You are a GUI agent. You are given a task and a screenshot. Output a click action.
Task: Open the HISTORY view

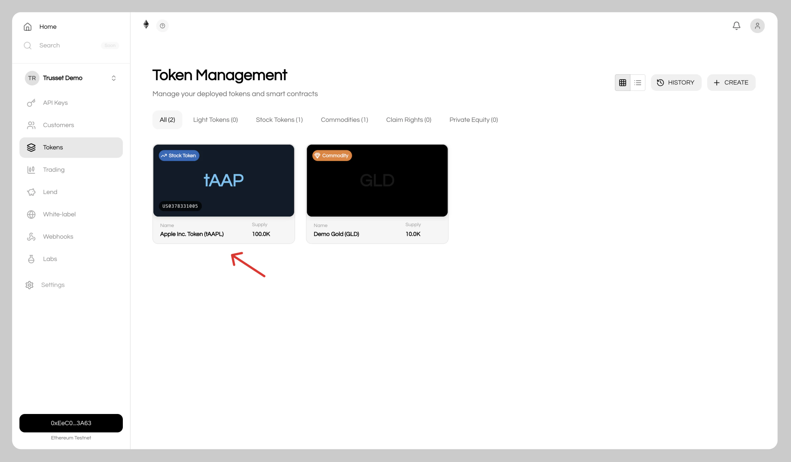[x=676, y=82]
